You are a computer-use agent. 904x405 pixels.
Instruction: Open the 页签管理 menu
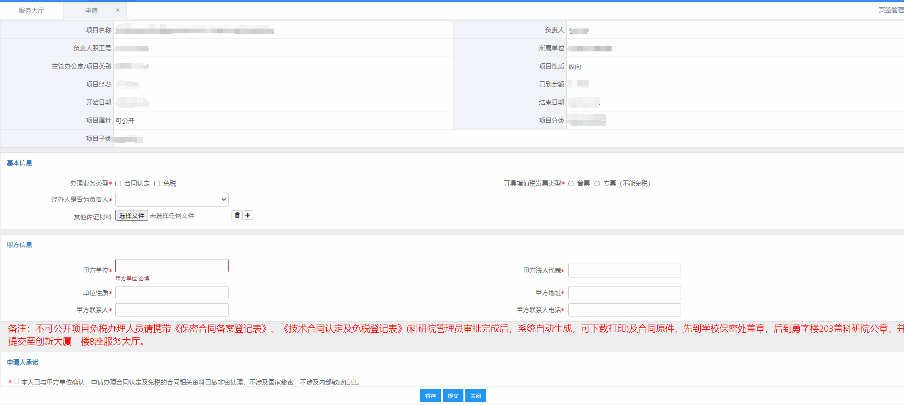point(891,10)
